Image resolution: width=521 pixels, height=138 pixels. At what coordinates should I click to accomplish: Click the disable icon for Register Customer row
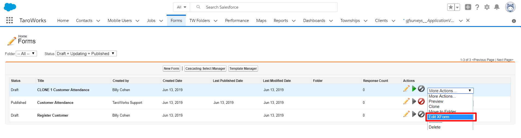click(421, 114)
